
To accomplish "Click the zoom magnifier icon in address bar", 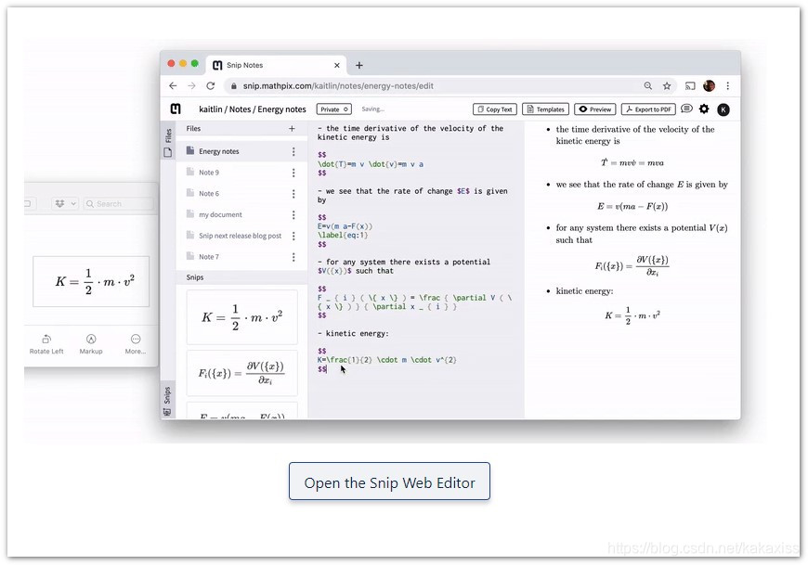I will [x=647, y=86].
